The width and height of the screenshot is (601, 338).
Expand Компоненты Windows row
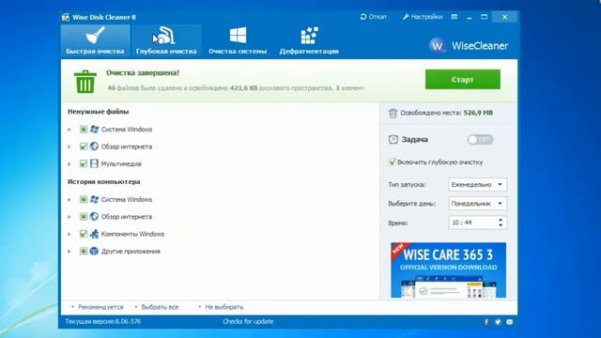pos(69,234)
